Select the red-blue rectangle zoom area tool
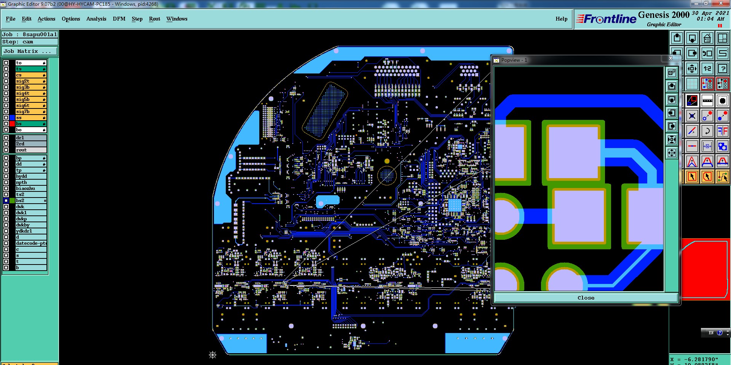 (692, 101)
